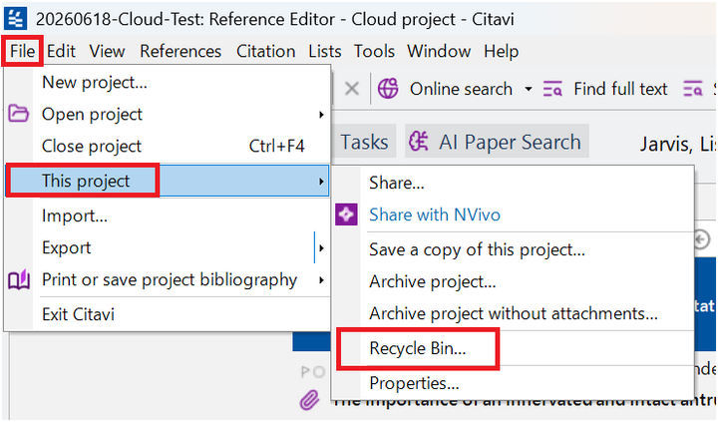Image resolution: width=718 pixels, height=422 pixels.
Task: Expand Print or save project bibliography arrow
Action: pos(321,280)
